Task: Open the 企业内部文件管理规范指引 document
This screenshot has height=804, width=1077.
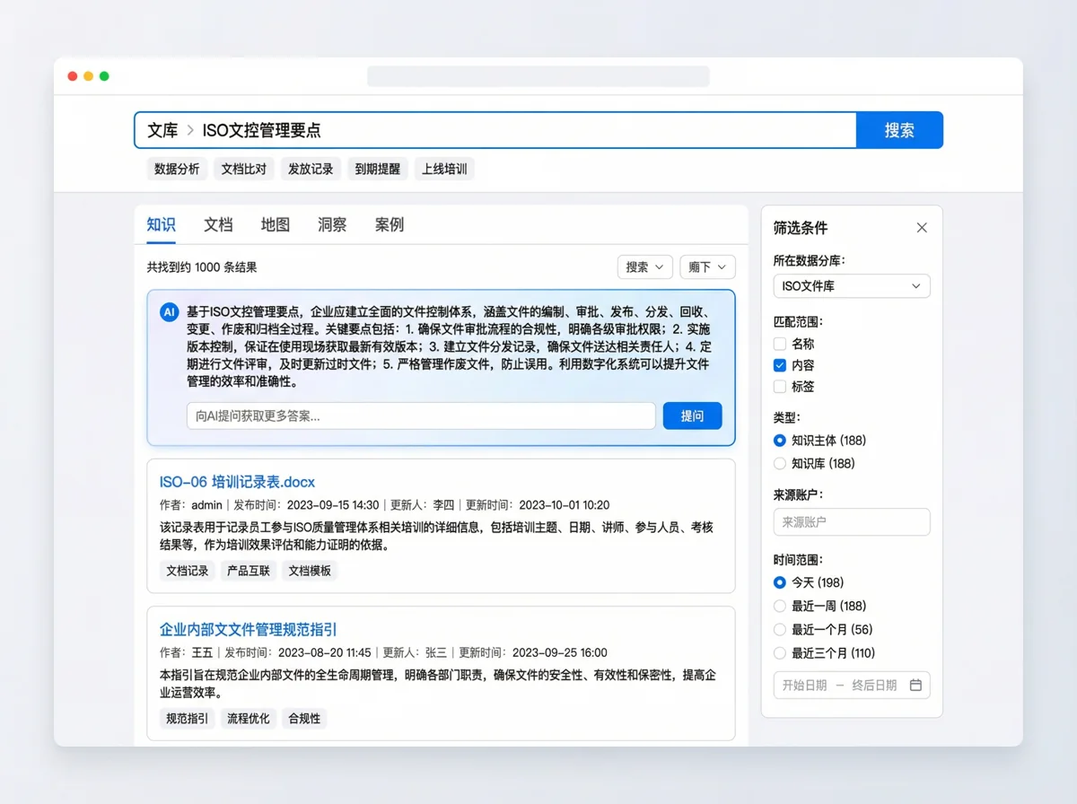Action: tap(246, 629)
